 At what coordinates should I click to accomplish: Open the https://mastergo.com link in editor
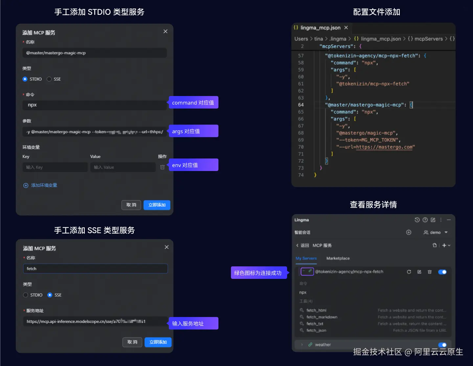[x=384, y=147]
